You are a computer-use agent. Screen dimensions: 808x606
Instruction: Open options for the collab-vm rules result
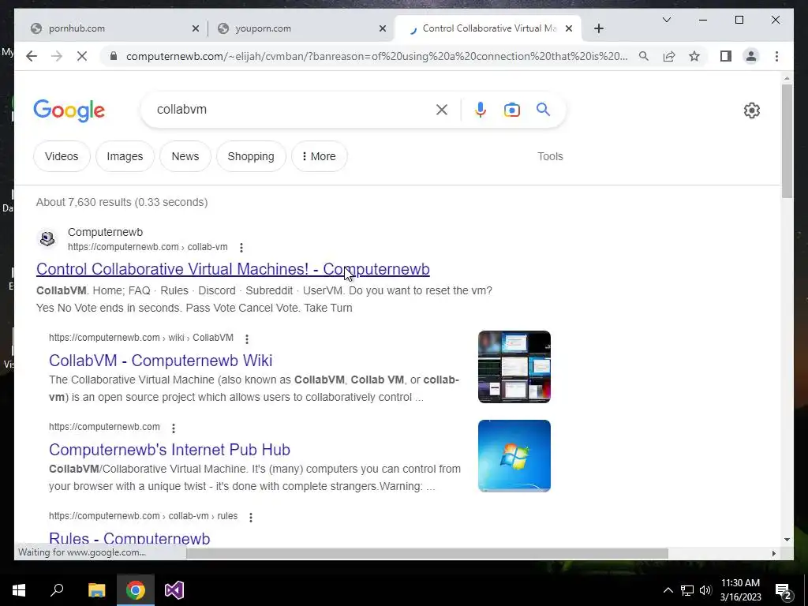(251, 518)
